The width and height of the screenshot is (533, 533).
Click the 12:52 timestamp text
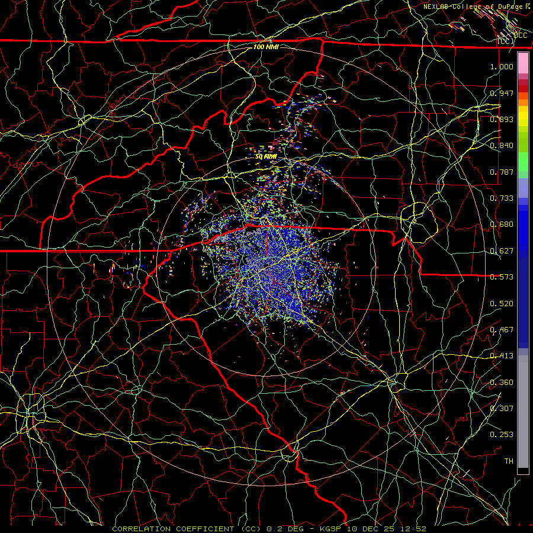tap(413, 529)
